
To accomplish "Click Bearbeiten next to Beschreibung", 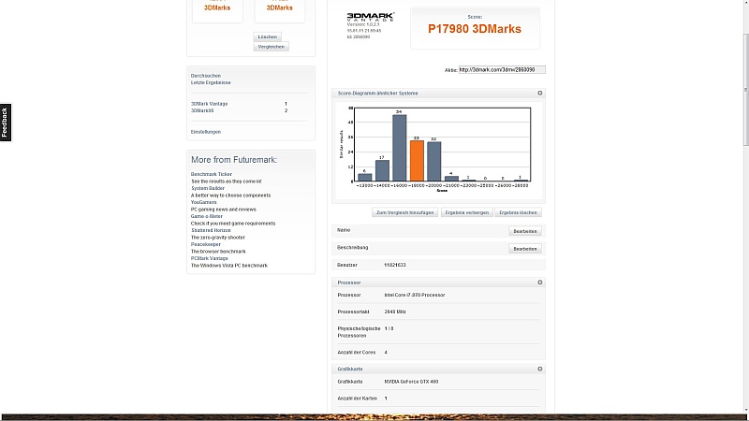I will click(x=525, y=249).
